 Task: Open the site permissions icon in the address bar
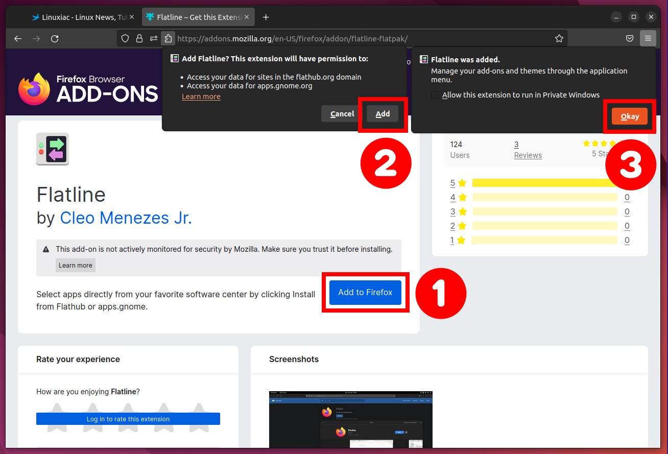(153, 38)
